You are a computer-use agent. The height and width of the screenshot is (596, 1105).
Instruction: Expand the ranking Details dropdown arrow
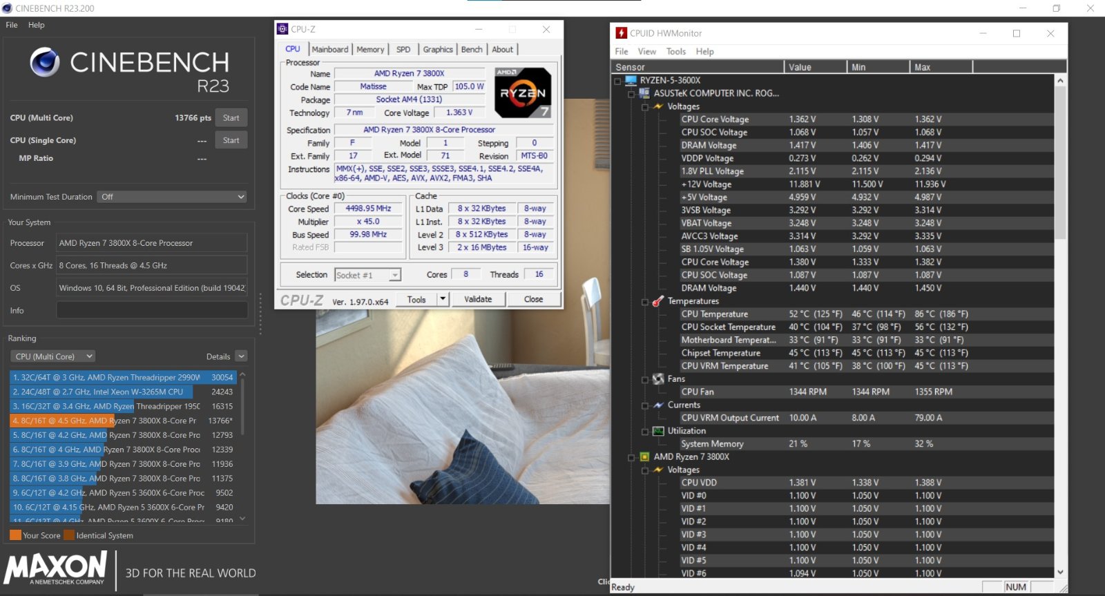(x=241, y=356)
